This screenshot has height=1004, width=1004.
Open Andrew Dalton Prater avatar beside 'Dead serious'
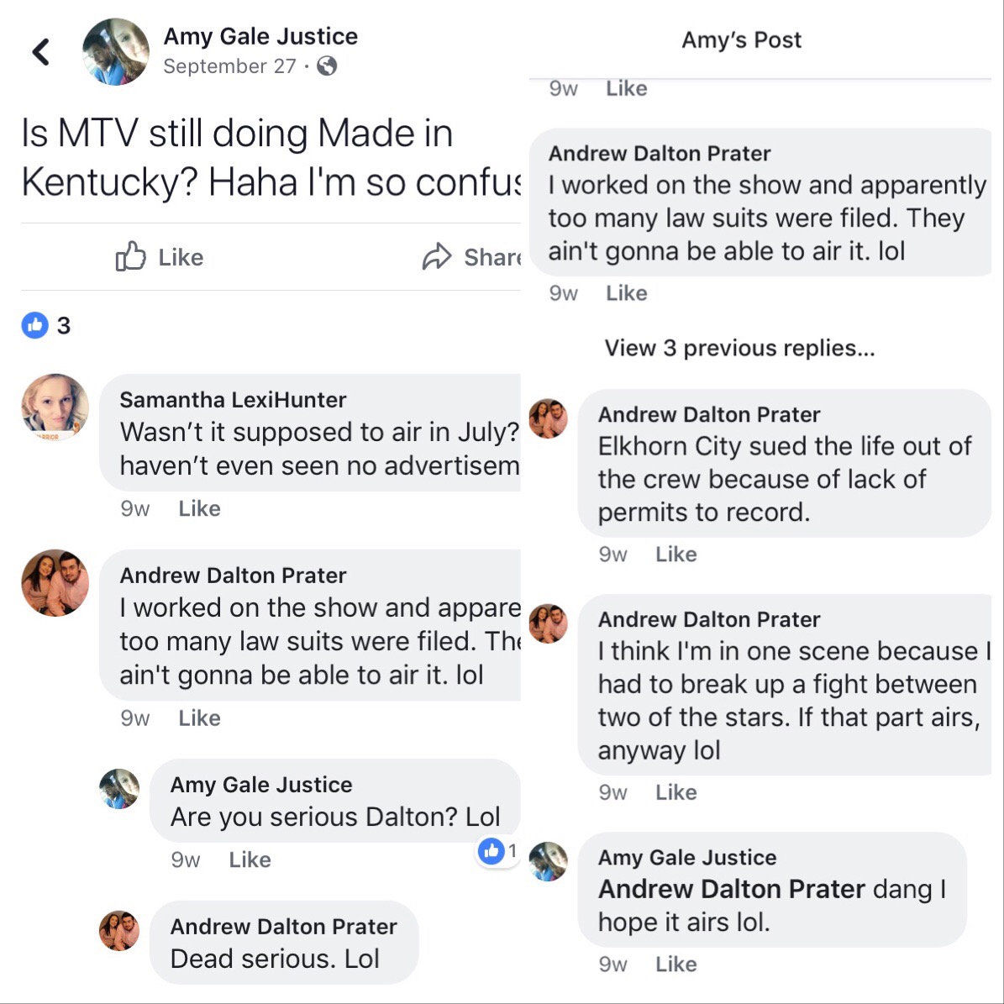[119, 930]
